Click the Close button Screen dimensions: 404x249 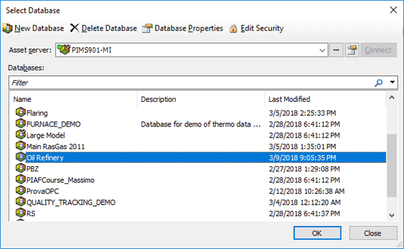[373, 233]
